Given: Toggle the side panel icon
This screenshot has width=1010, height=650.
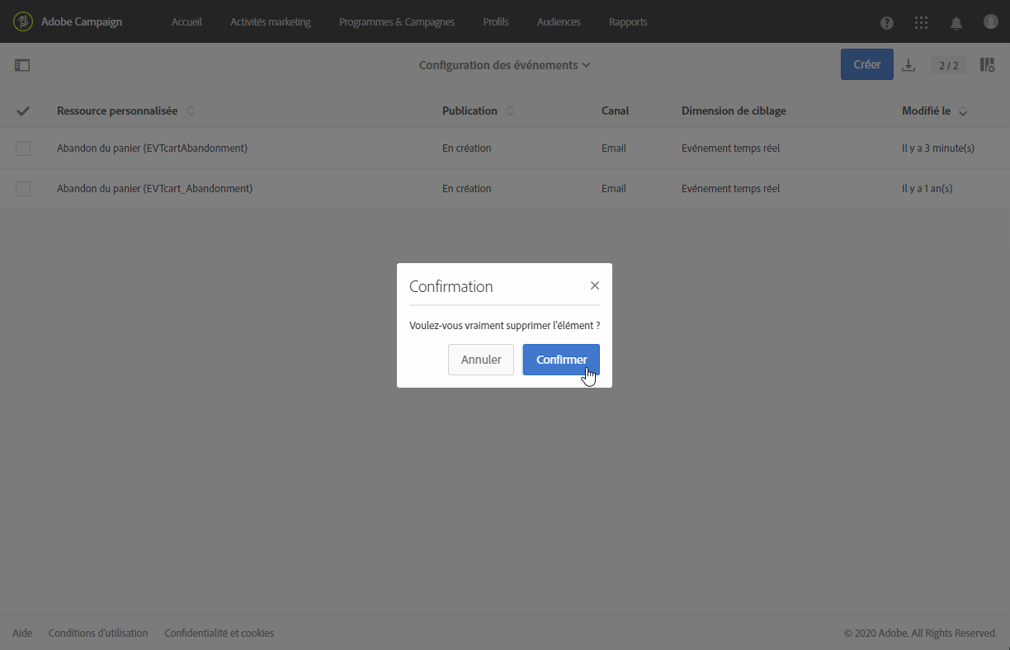Looking at the screenshot, I should [22, 65].
